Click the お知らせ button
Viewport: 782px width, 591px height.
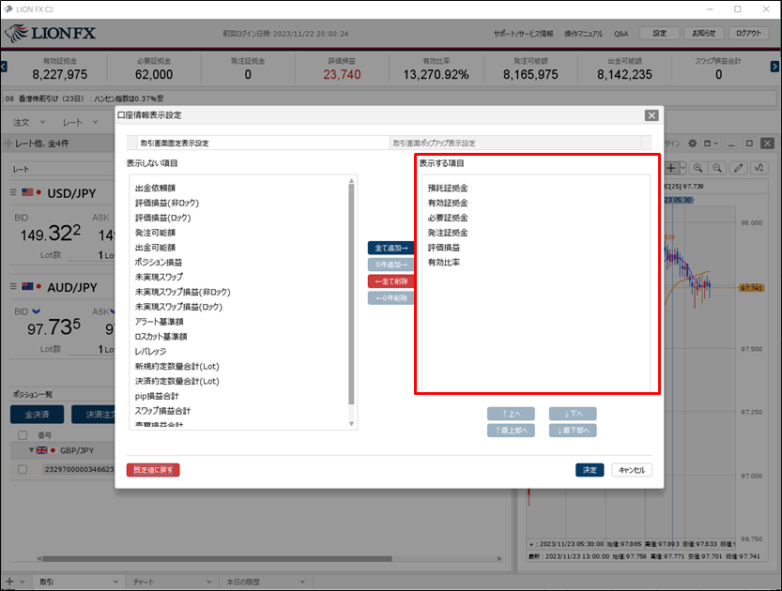(x=703, y=33)
